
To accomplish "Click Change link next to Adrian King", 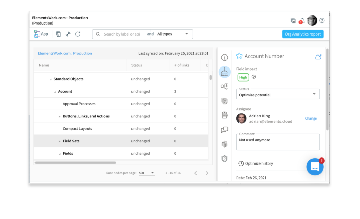I will tap(310, 118).
